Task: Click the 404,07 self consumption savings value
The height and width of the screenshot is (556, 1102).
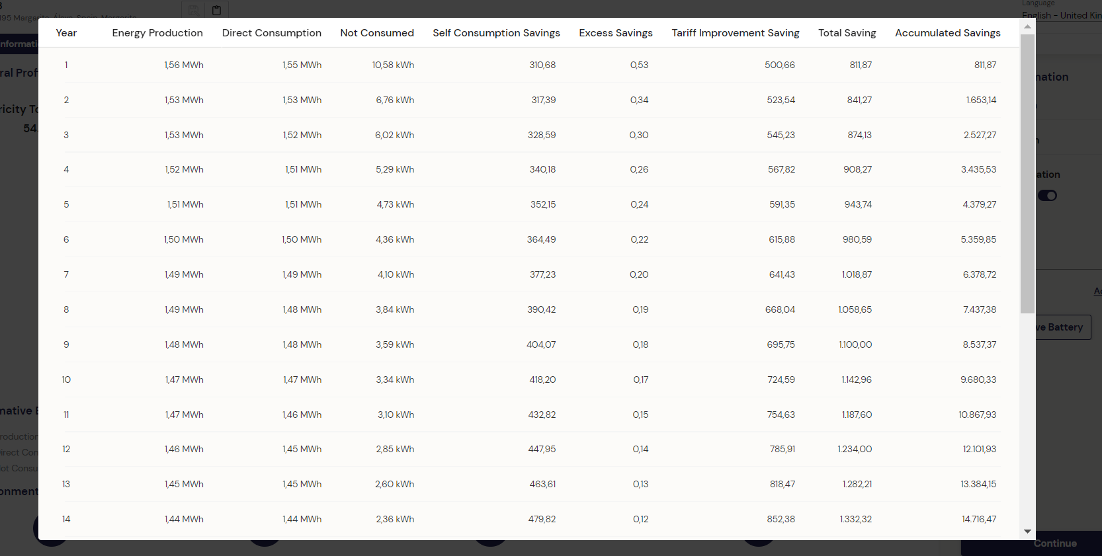Action: 541,344
